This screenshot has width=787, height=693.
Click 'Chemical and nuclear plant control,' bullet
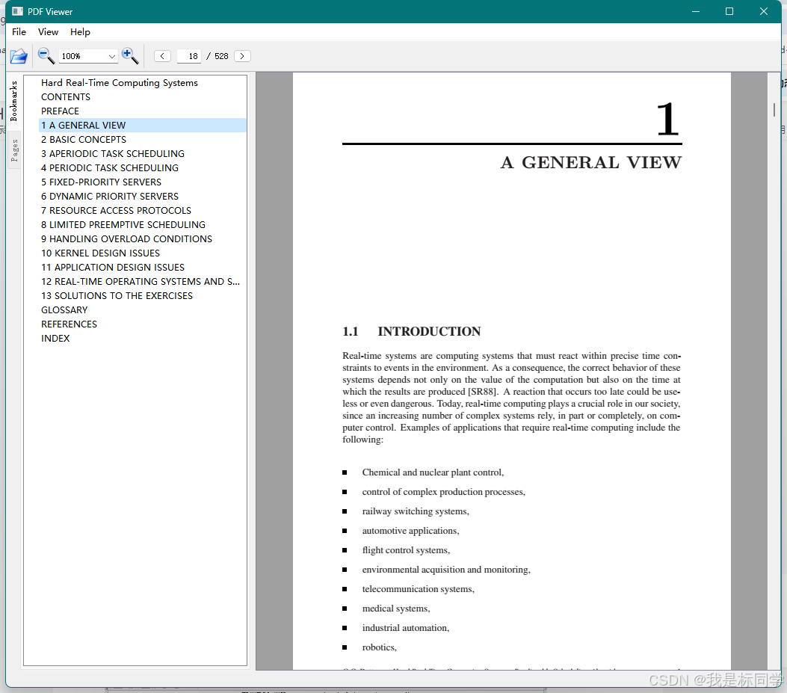pyautogui.click(x=433, y=472)
